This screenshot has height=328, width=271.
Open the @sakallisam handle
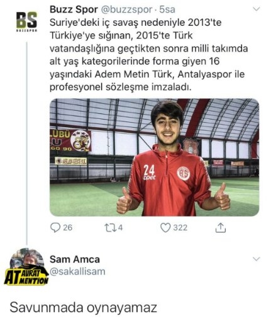pyautogui.click(x=77, y=271)
